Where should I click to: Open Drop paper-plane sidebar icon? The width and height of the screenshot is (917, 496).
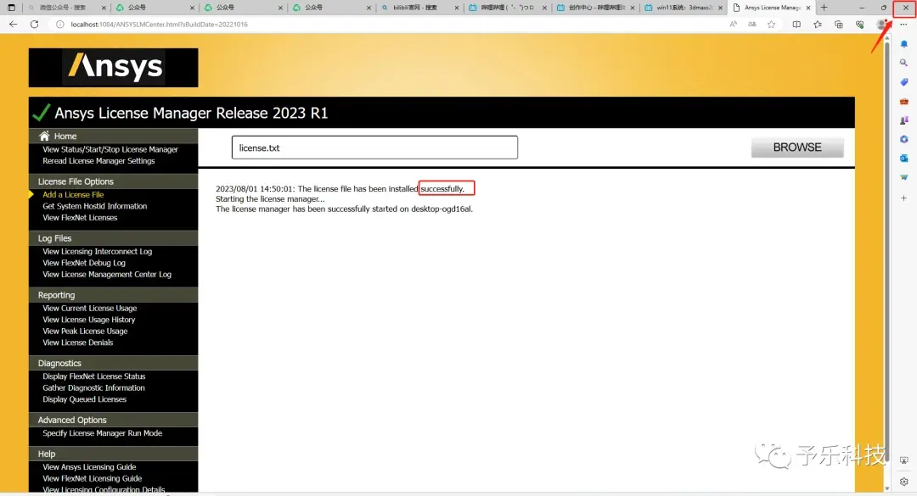pos(903,177)
